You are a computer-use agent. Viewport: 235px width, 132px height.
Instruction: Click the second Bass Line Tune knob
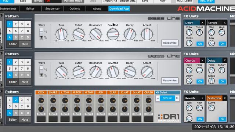point(61,72)
